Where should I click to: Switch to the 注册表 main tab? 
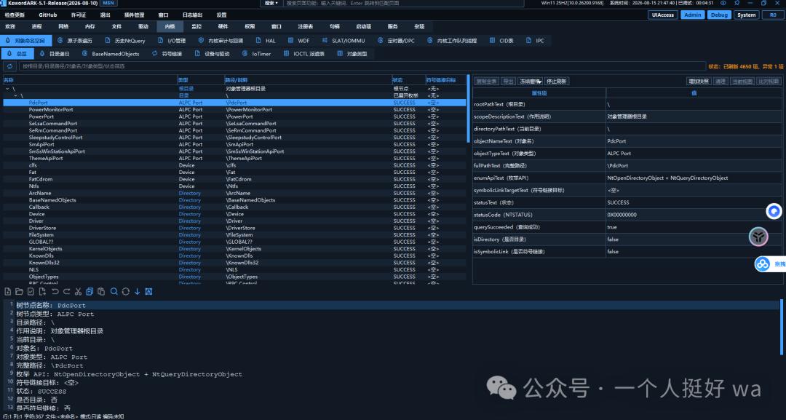click(305, 26)
